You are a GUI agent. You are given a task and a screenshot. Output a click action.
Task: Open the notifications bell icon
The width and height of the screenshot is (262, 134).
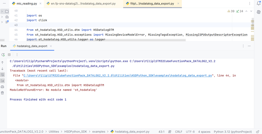point(259,4)
